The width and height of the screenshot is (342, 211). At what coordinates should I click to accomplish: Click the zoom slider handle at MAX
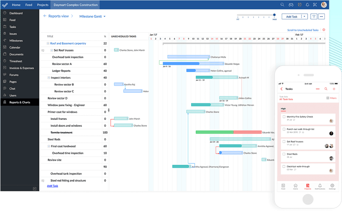click(274, 15)
